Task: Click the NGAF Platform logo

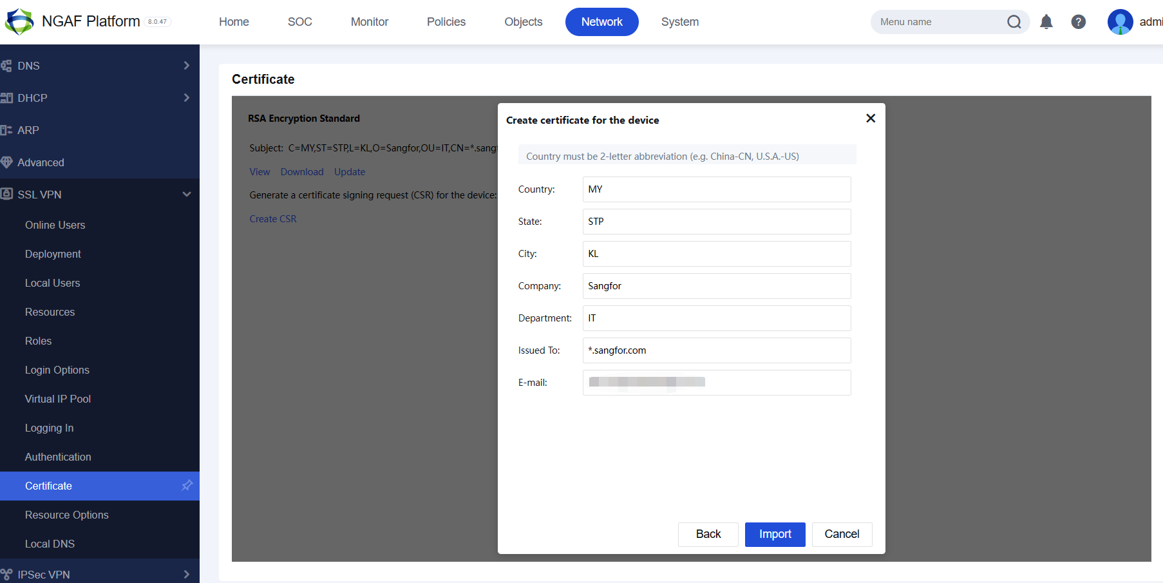Action: [19, 21]
